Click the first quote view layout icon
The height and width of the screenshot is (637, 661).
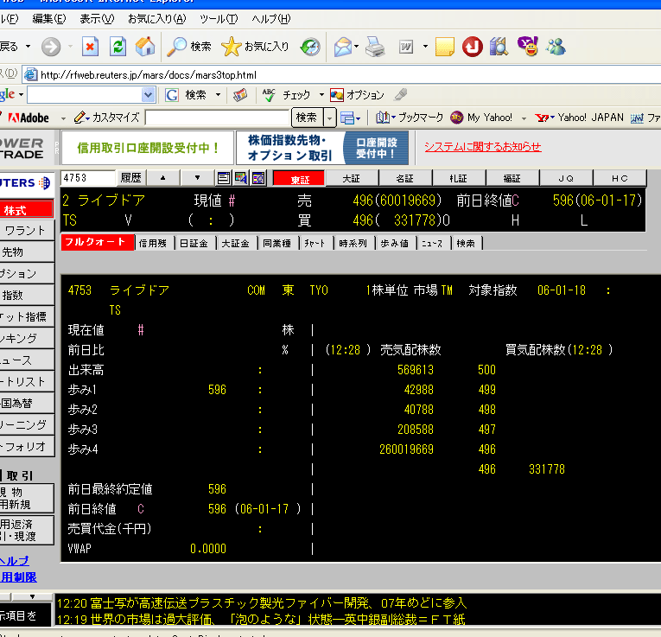(x=224, y=178)
